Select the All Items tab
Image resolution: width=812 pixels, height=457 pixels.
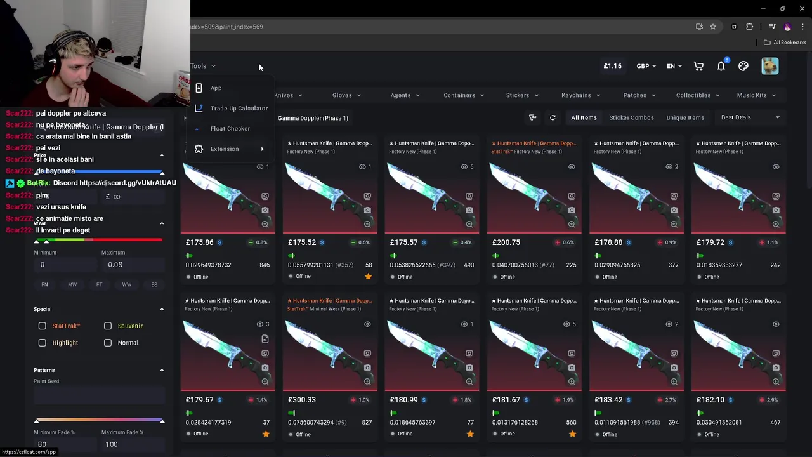pyautogui.click(x=584, y=117)
